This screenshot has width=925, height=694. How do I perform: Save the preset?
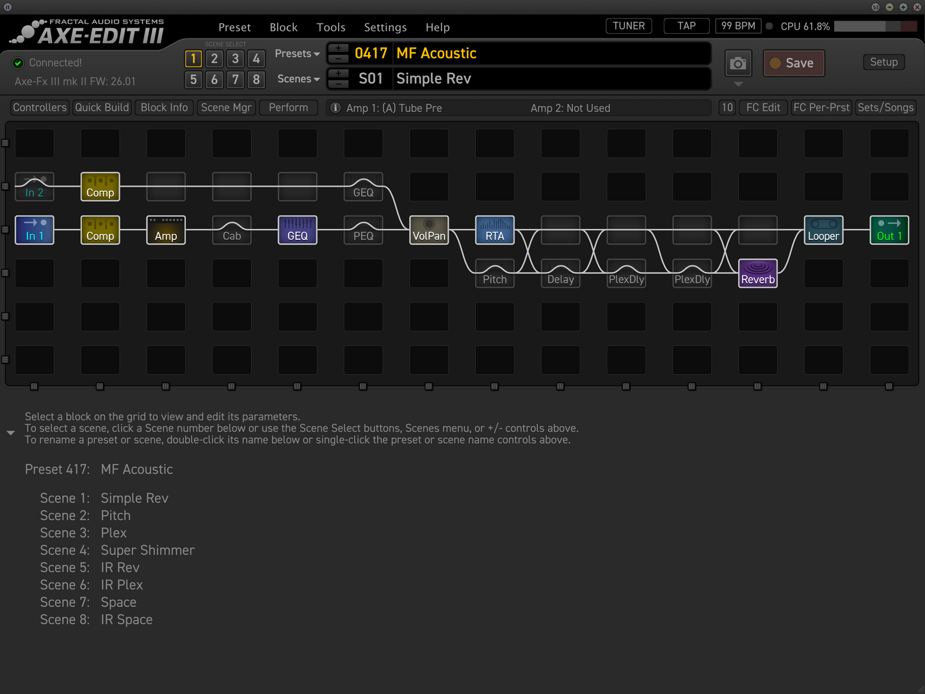pyautogui.click(x=794, y=63)
